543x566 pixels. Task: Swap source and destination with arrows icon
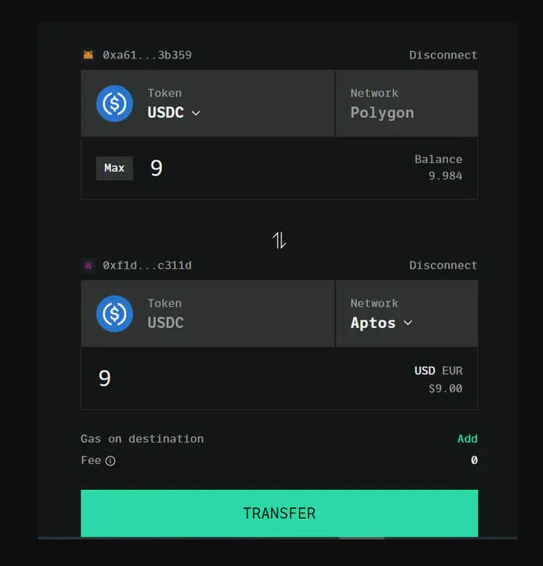click(x=279, y=240)
